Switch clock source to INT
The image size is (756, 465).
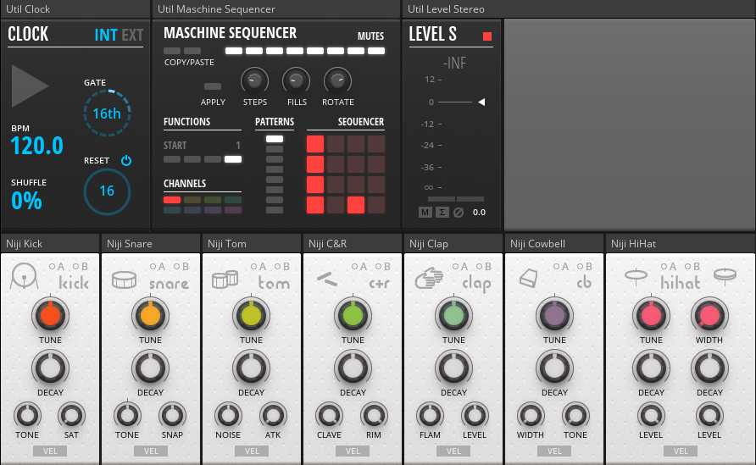tap(106, 35)
